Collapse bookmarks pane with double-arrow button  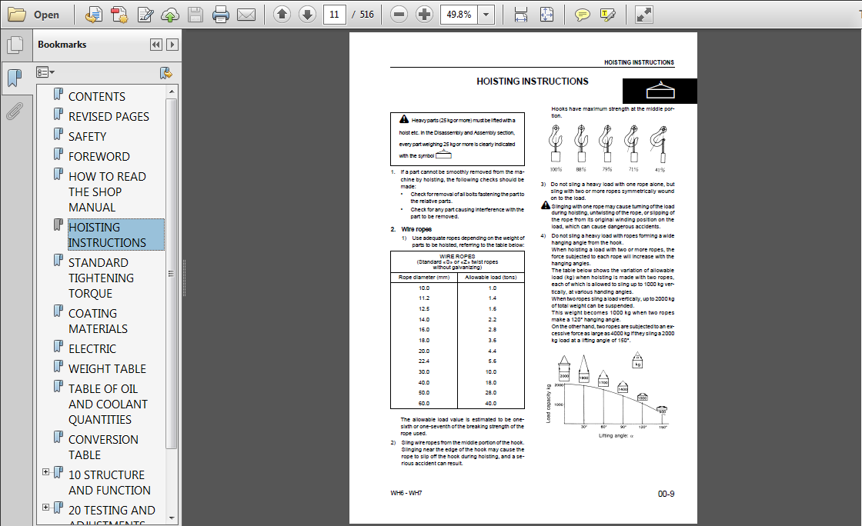[x=156, y=45]
